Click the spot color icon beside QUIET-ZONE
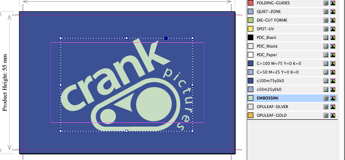This screenshot has width=345, height=160. tap(326, 12)
